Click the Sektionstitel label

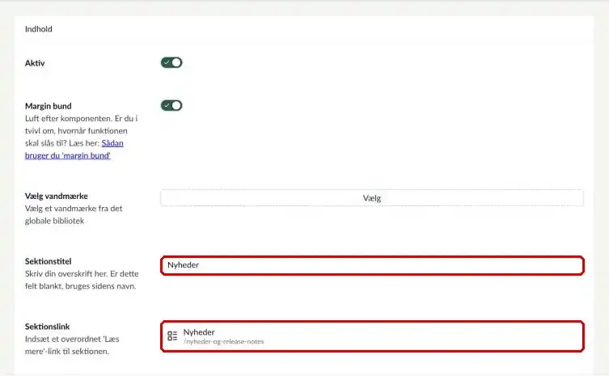point(49,261)
